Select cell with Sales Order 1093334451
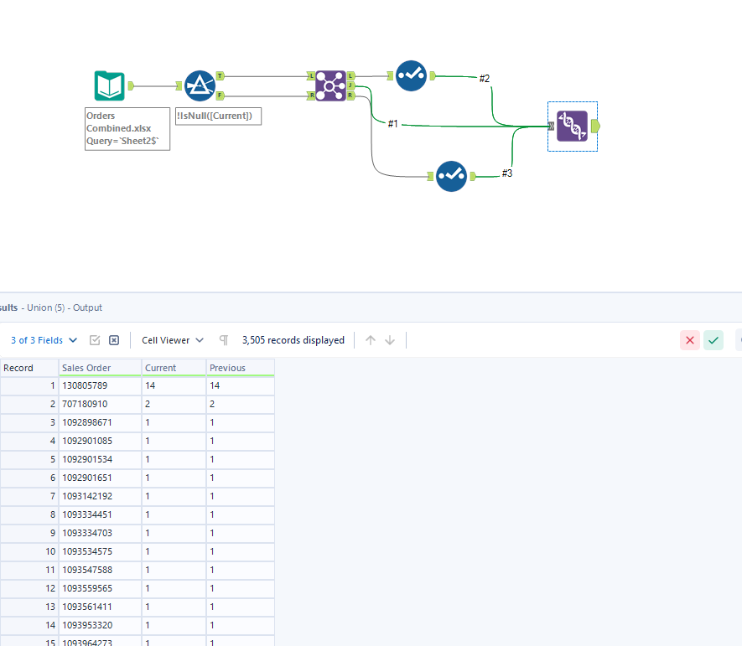The image size is (742, 646). click(100, 515)
